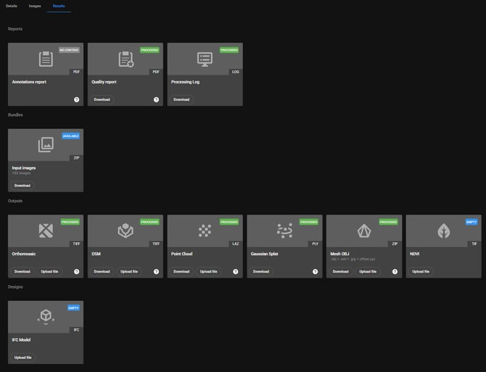
Task: Click the Point Cloud dots icon
Action: click(205, 231)
